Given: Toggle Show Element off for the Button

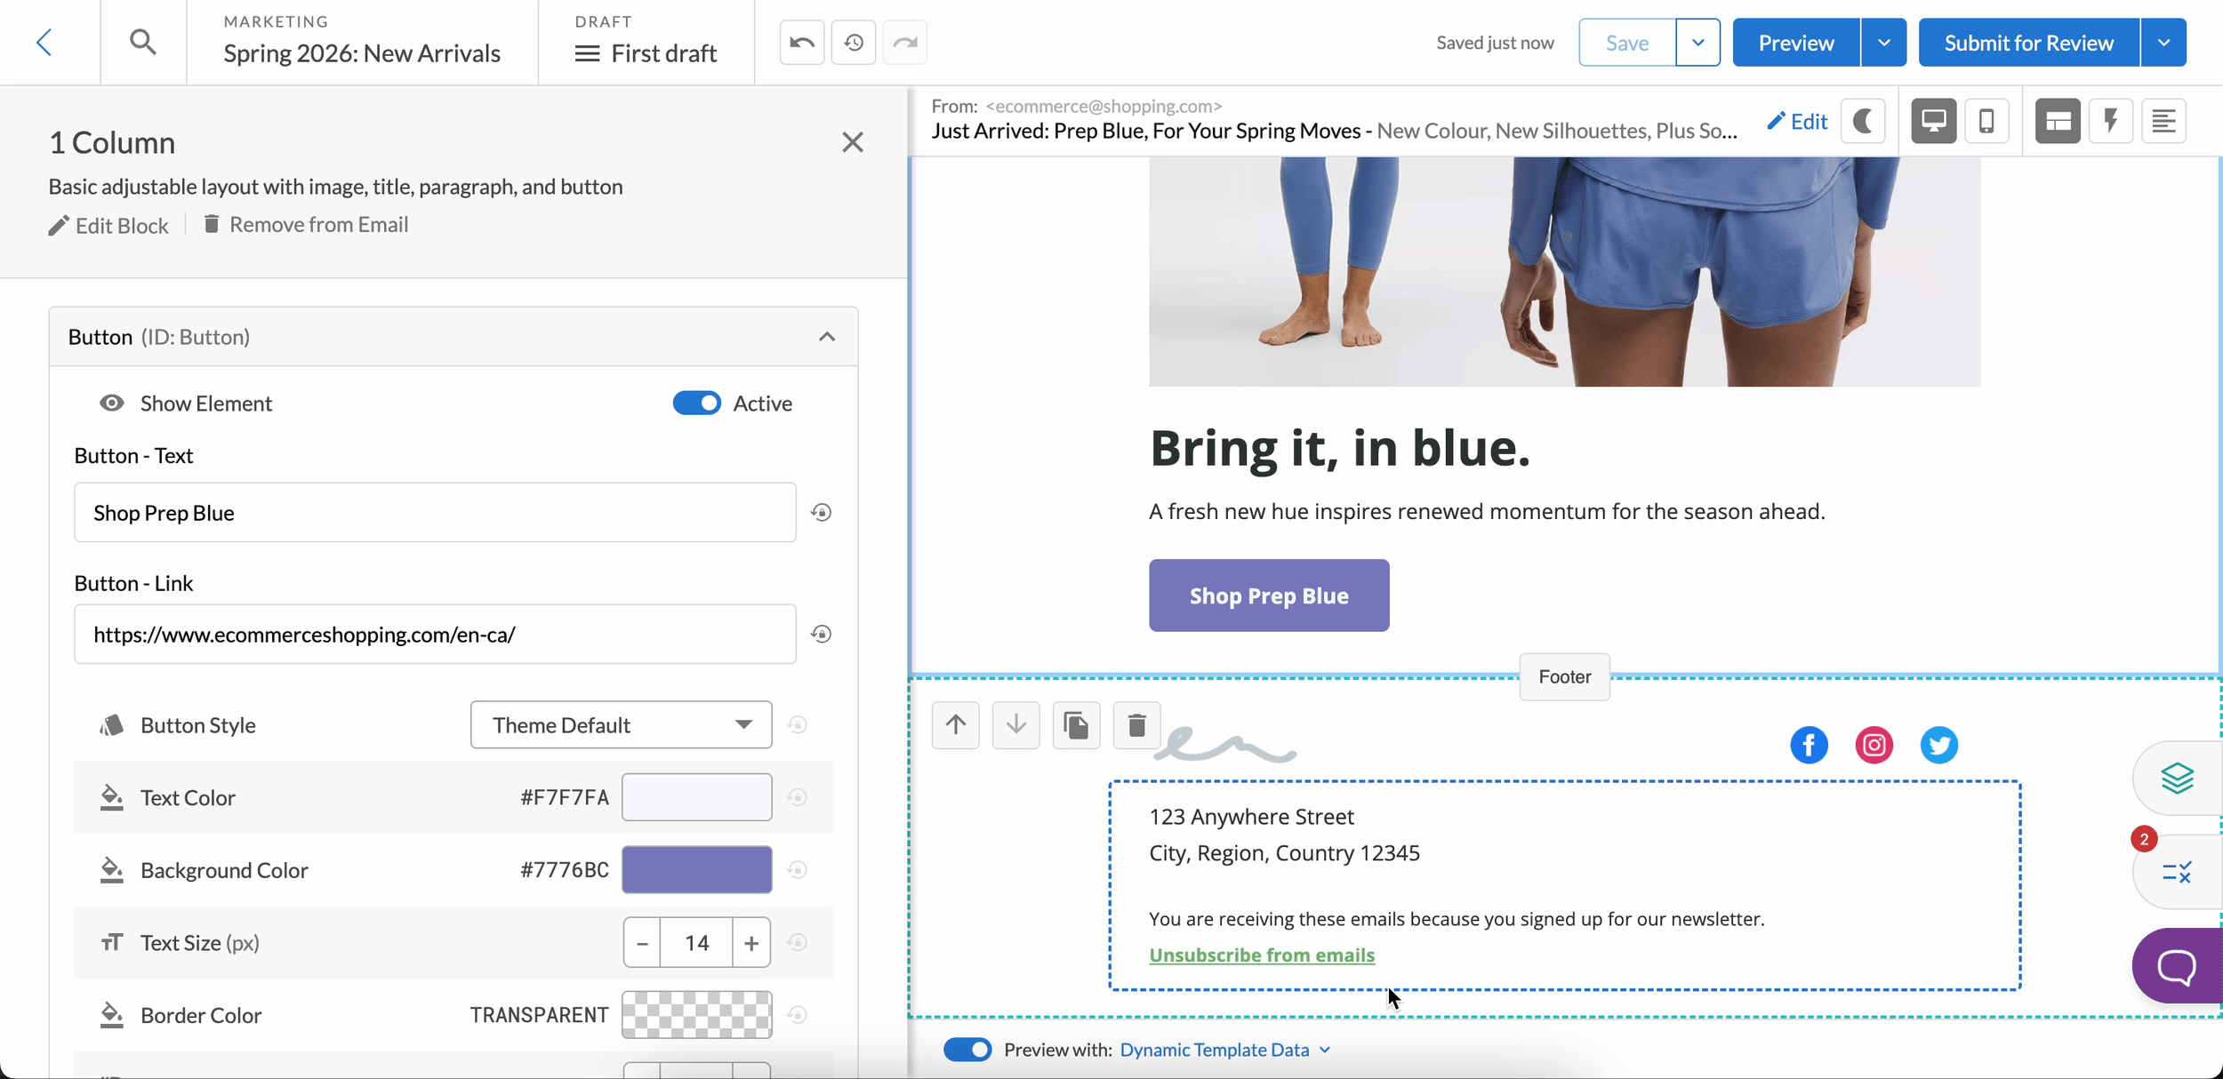Looking at the screenshot, I should click(695, 403).
